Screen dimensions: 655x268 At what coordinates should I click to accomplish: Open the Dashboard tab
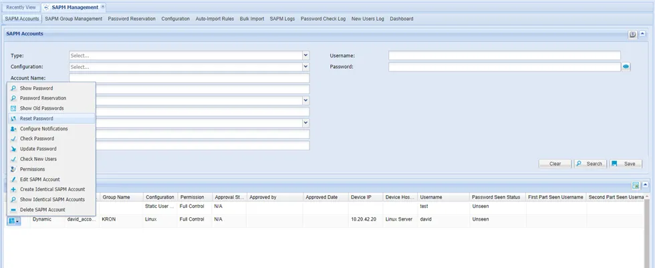click(402, 19)
